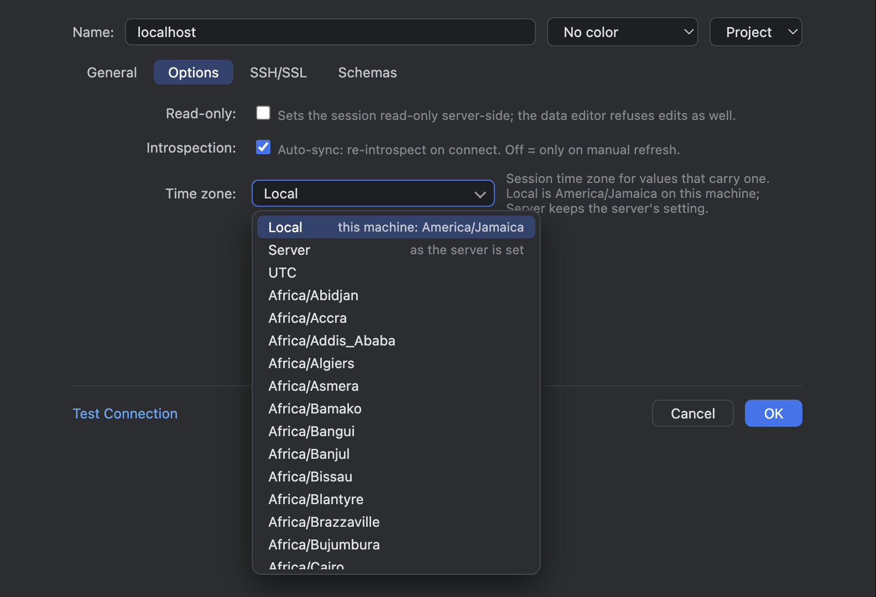Open the SSH/SSL tab
The width and height of the screenshot is (876, 597).
(x=278, y=72)
